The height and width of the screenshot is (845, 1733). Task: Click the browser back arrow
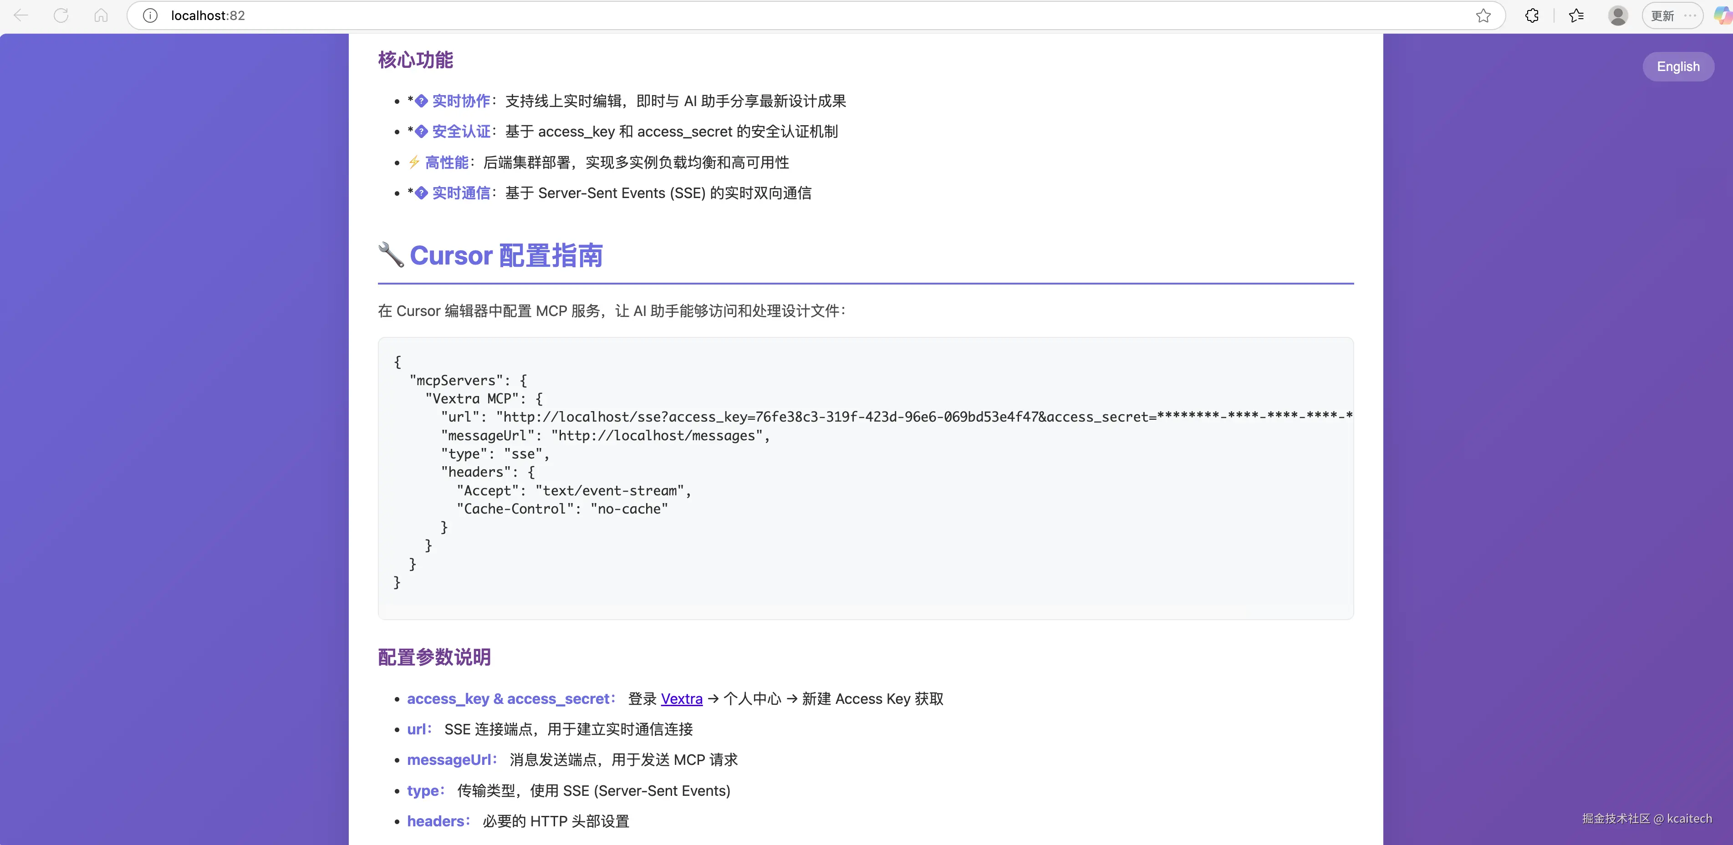tap(21, 15)
